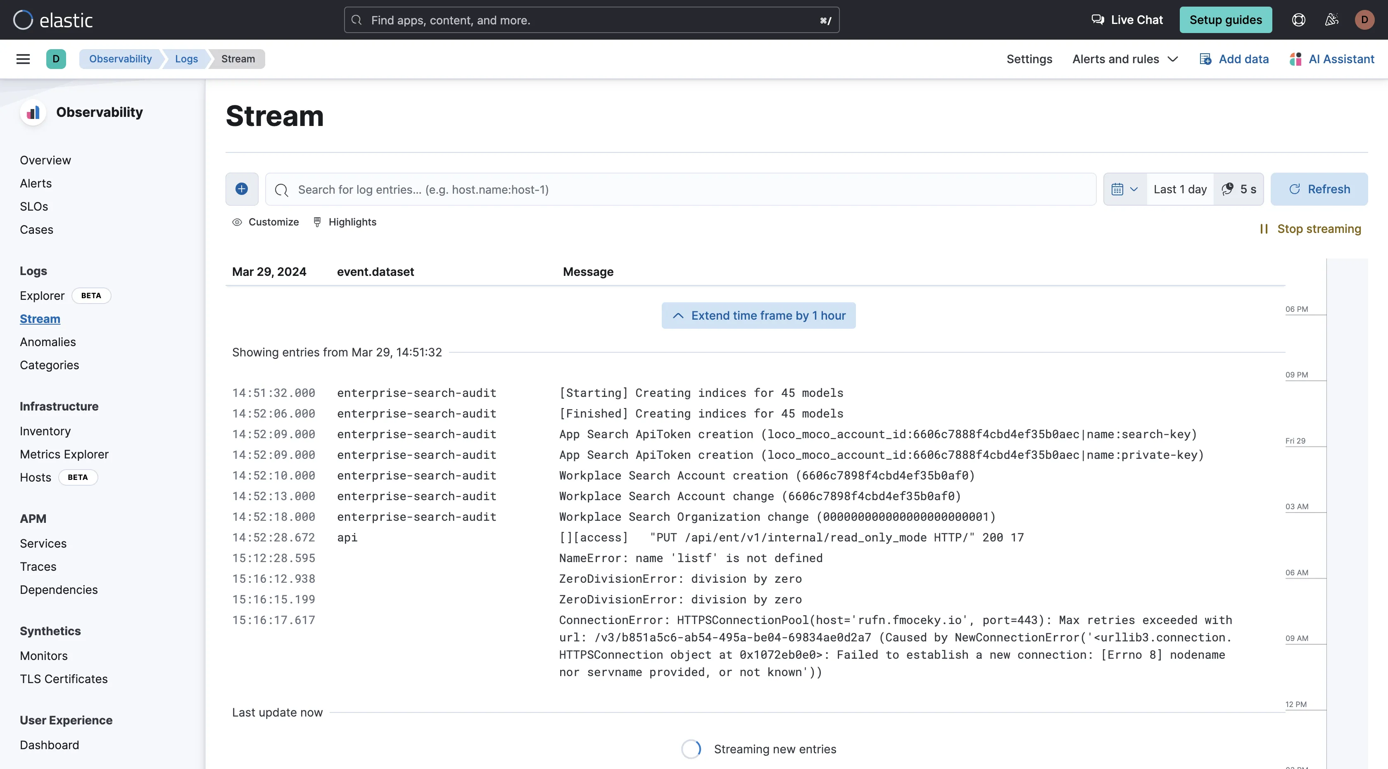The image size is (1388, 769).
Task: Click Add data link
Action: coord(1234,59)
